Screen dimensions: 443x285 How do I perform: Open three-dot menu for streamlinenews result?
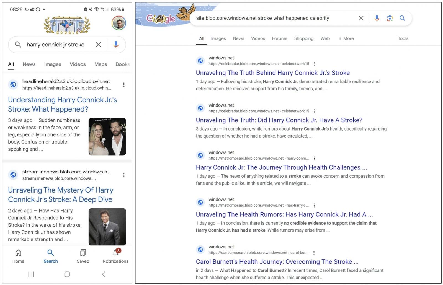[x=124, y=175]
